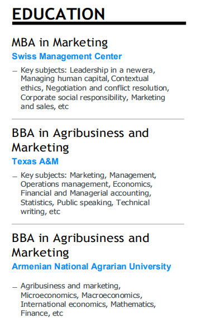Click the text 'Negotiation and conflict resolution'
Screen dimensions: 216x318
106,88
